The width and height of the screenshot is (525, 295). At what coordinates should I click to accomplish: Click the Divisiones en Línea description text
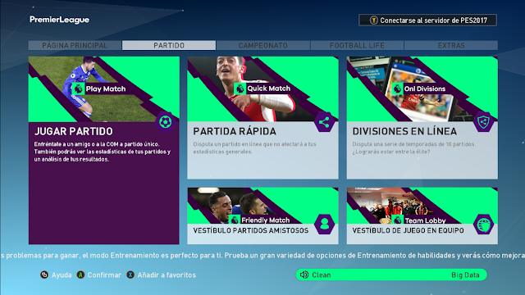click(x=414, y=147)
